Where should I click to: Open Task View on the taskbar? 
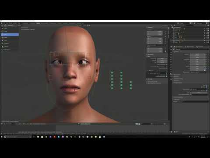[x=34, y=137]
